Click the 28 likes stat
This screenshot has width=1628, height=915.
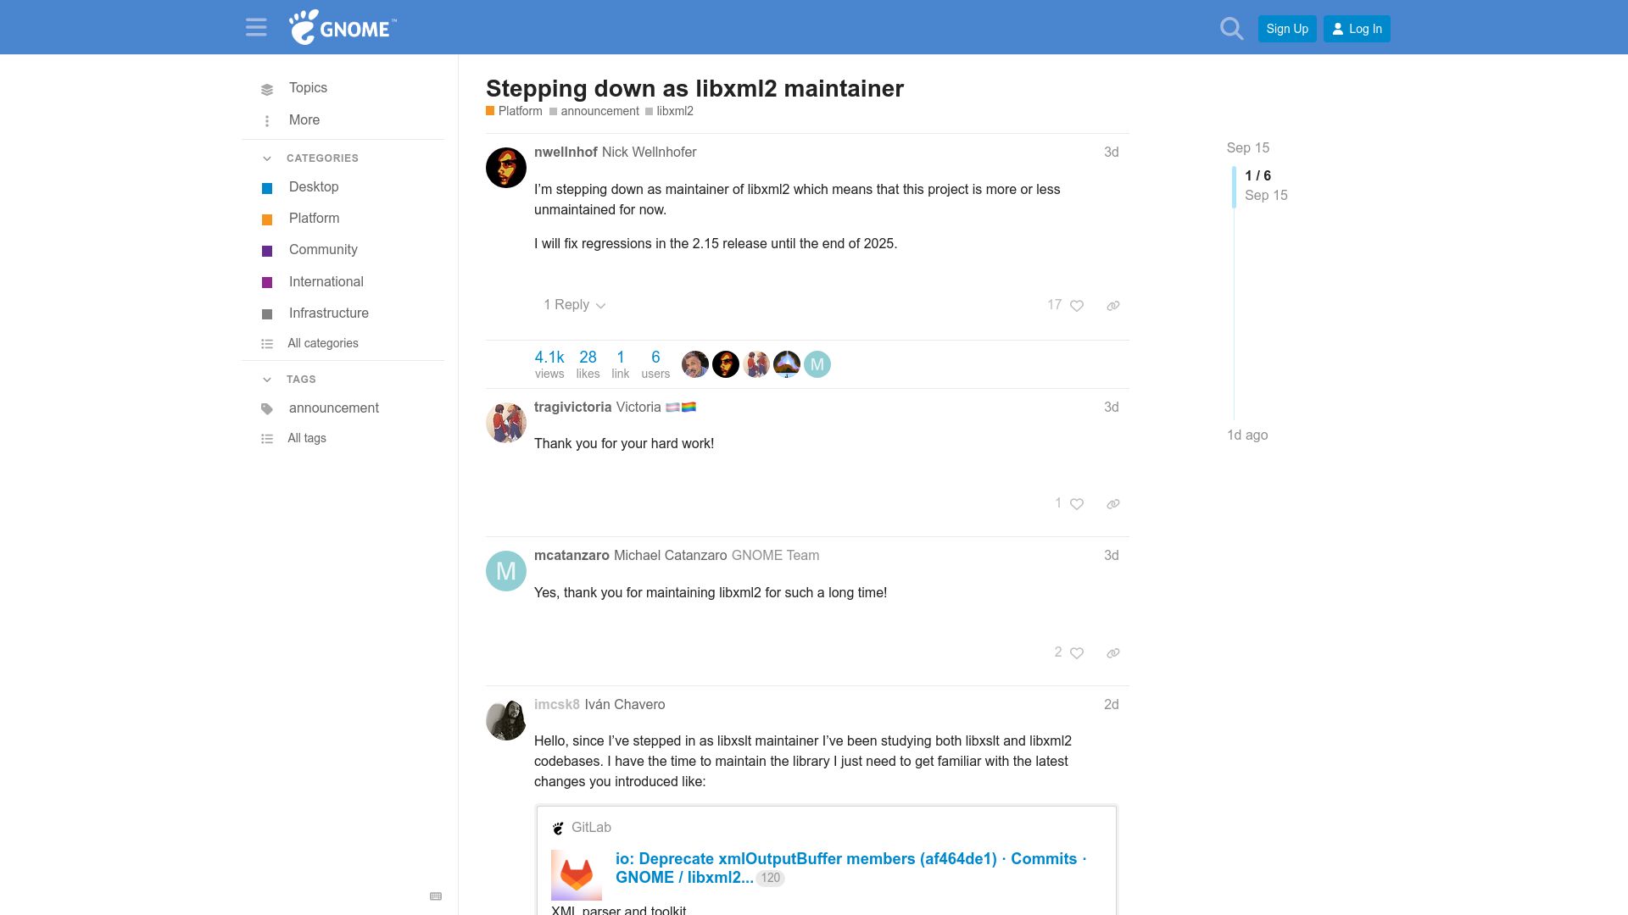(588, 364)
